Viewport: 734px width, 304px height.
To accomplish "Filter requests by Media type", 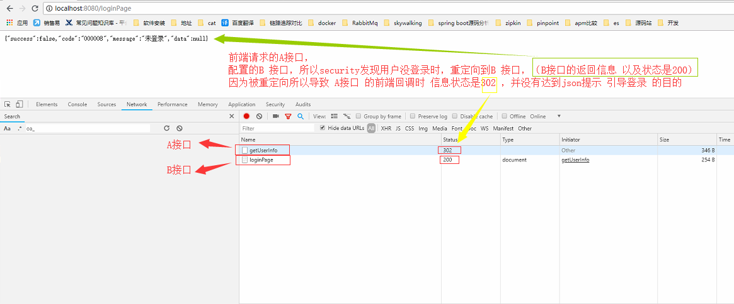I will pos(440,128).
